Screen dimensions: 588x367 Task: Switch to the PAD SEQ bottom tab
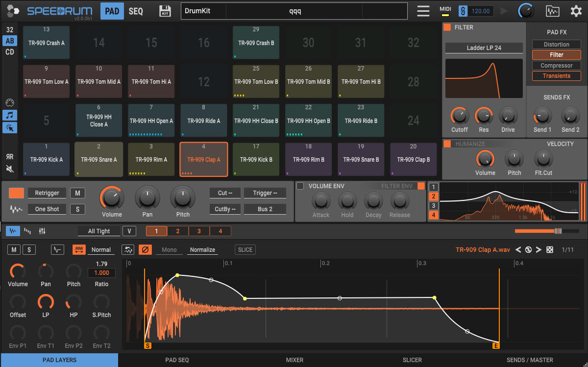pos(177,360)
